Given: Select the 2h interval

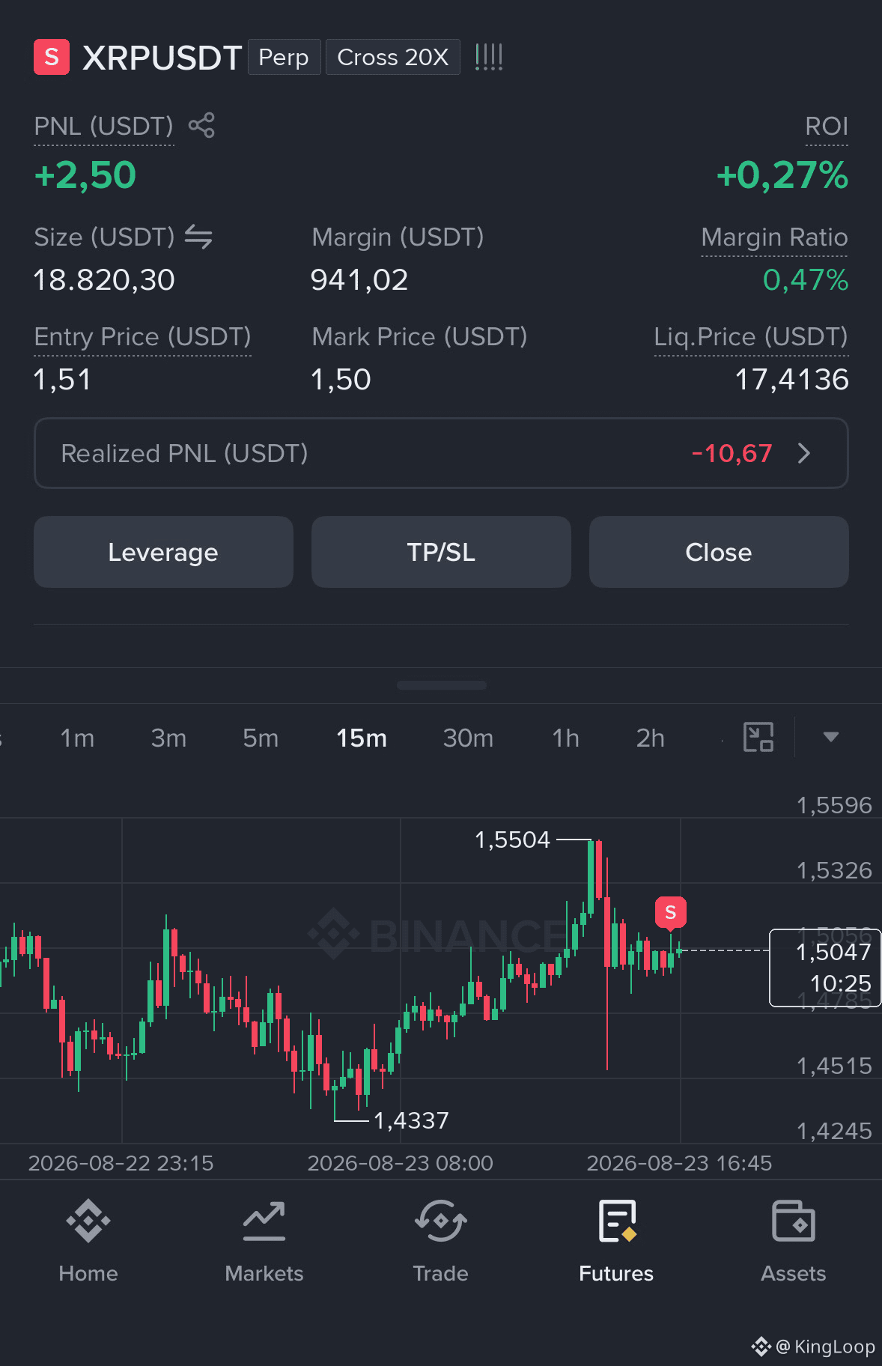Looking at the screenshot, I should 651,738.
